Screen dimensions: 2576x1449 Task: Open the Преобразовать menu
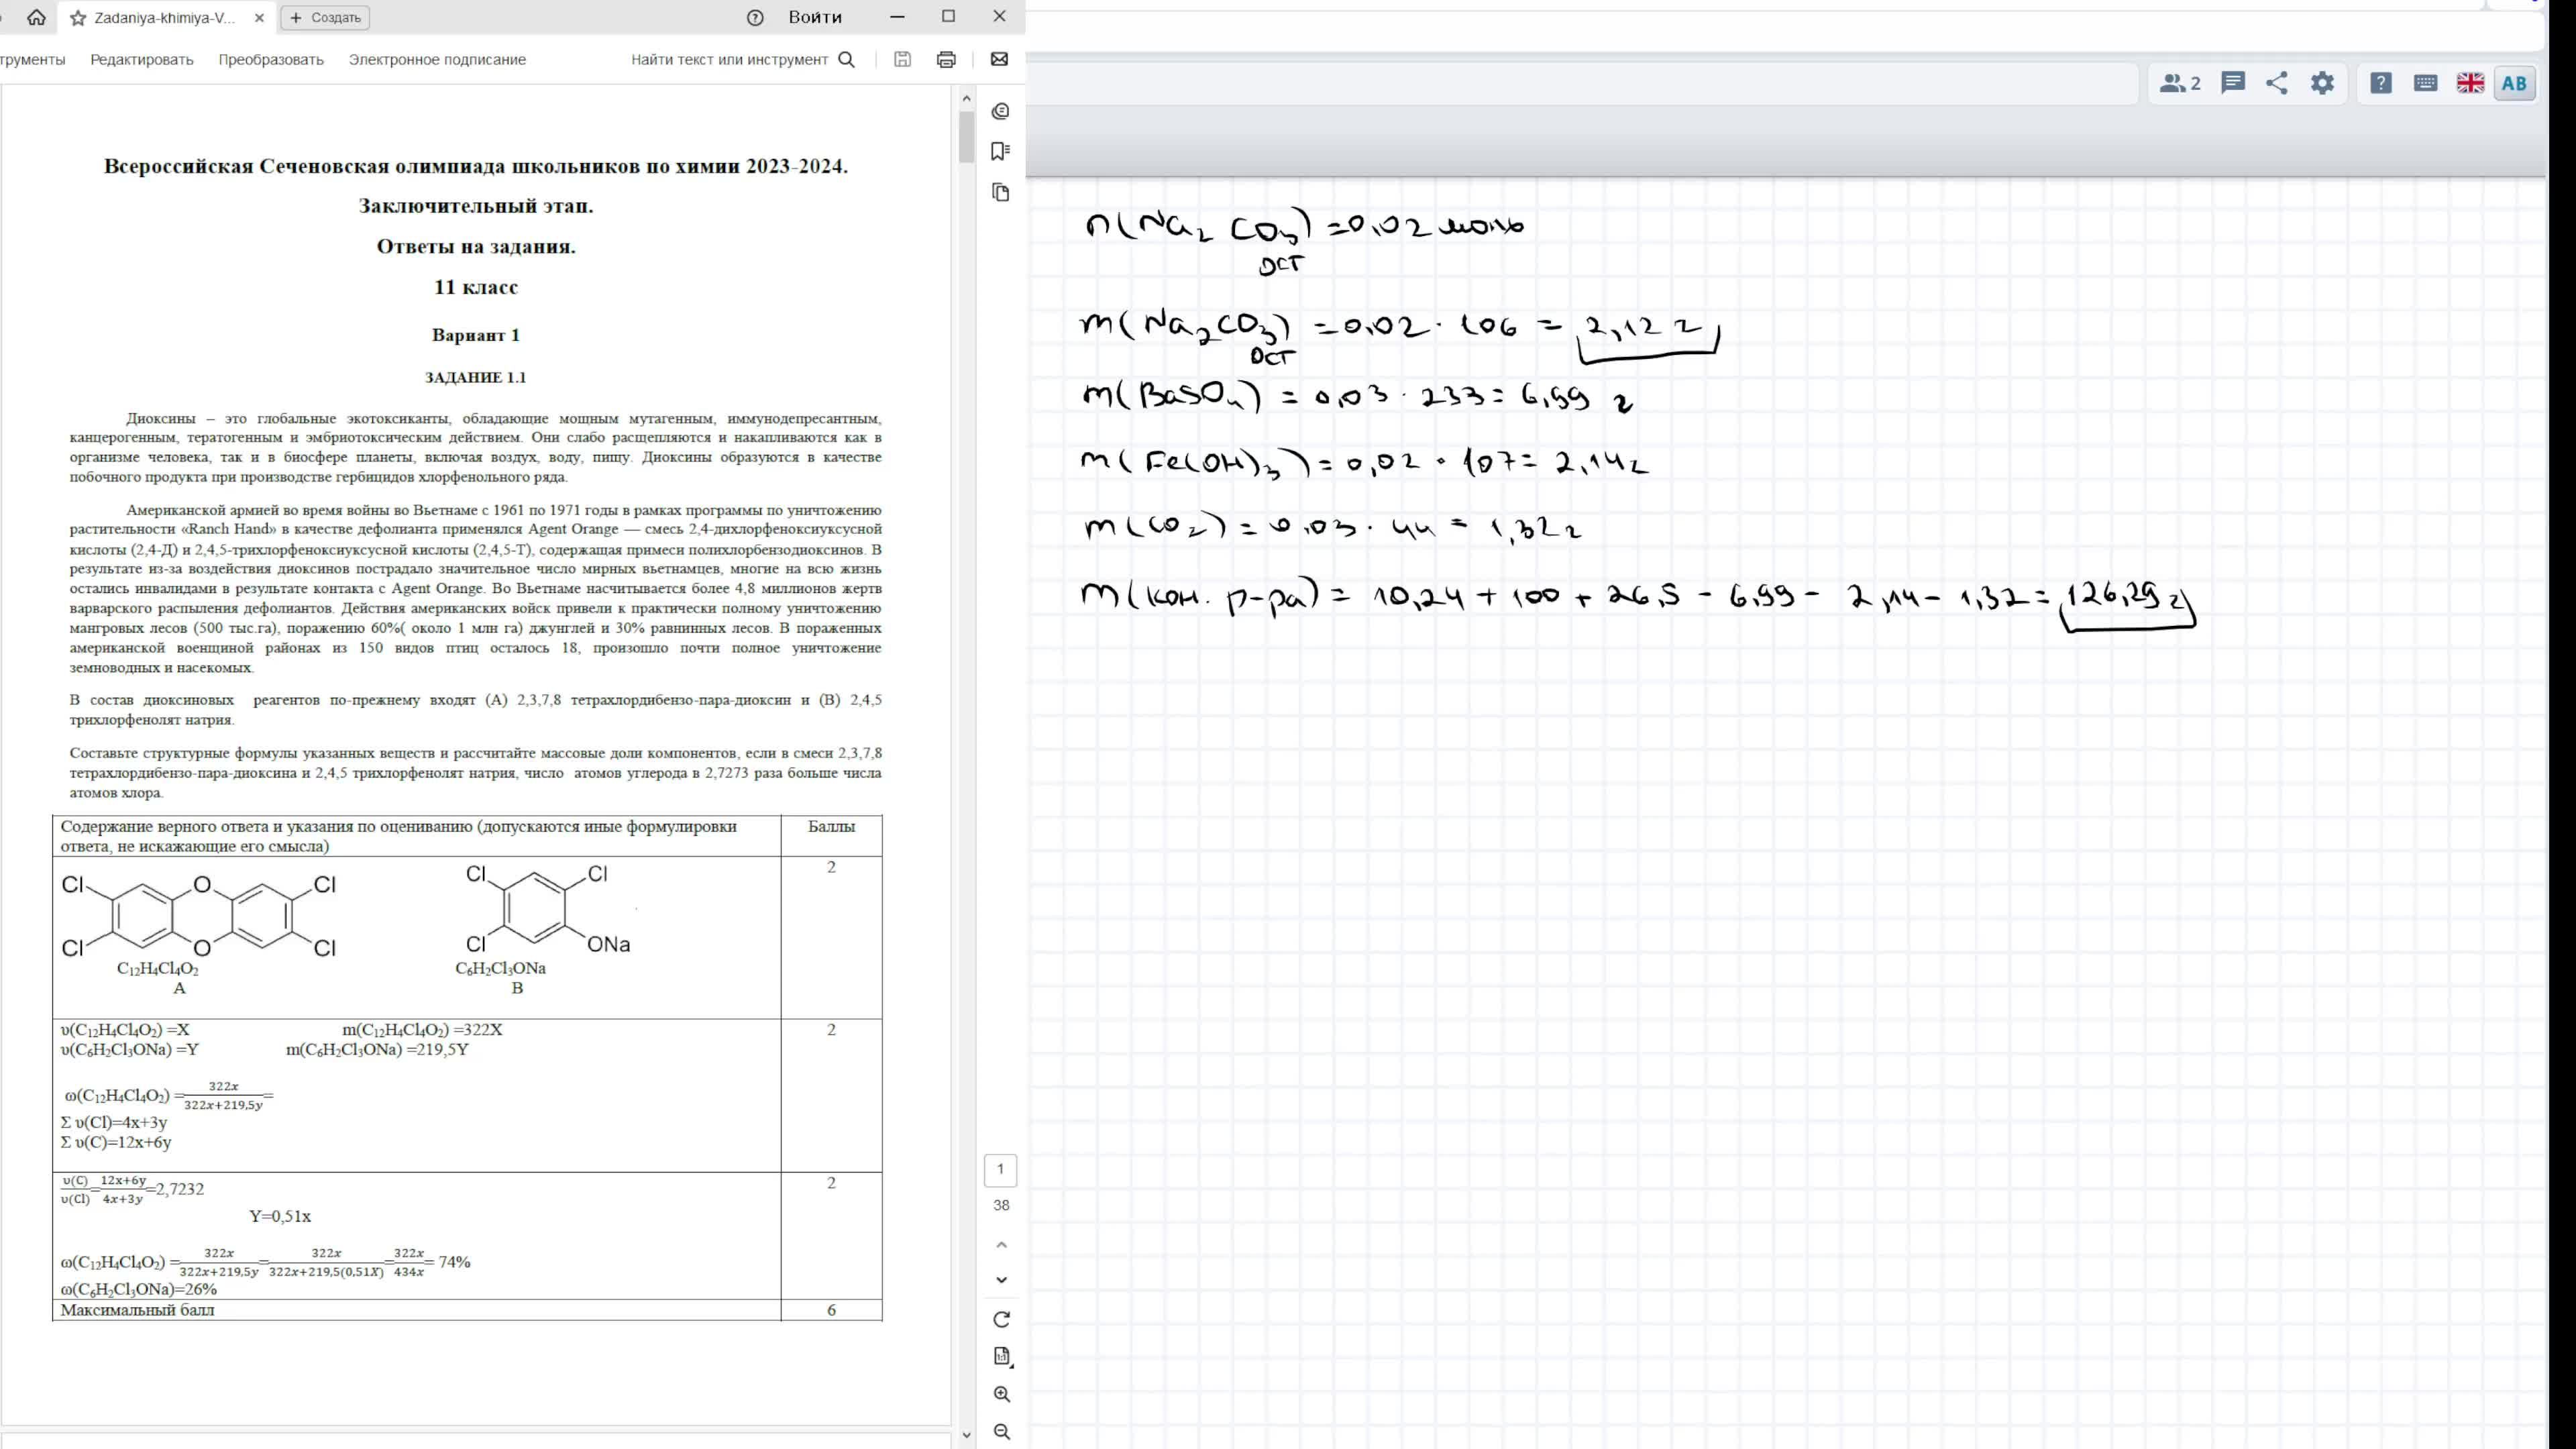(271, 59)
